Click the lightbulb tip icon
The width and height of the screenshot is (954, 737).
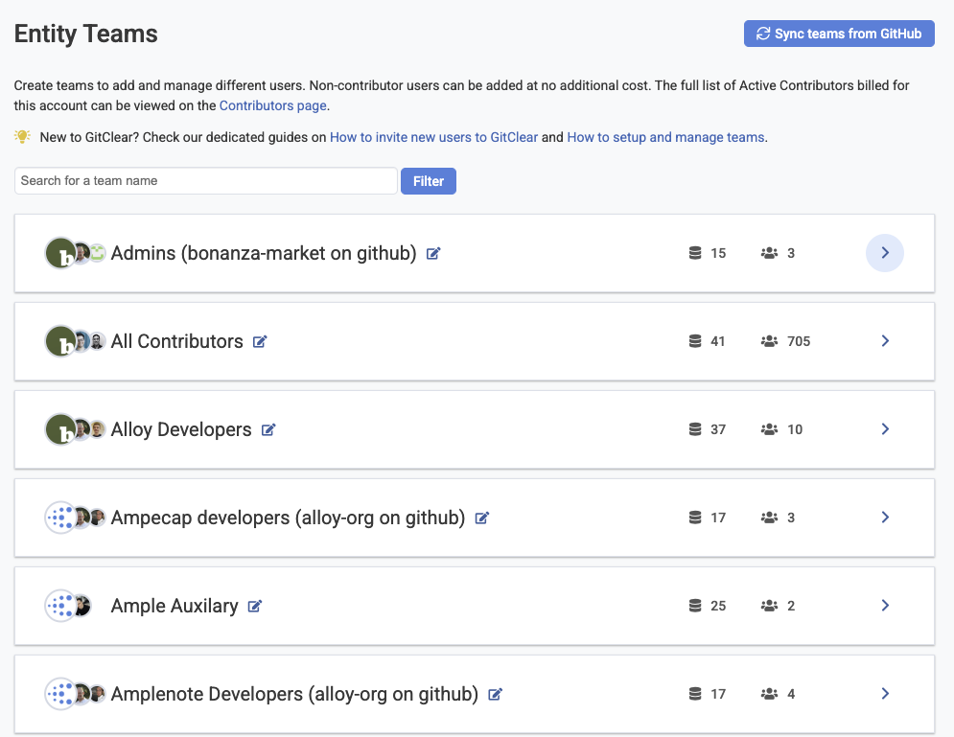[23, 137]
